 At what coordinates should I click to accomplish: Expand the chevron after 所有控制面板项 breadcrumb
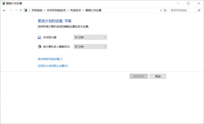tap(68, 11)
